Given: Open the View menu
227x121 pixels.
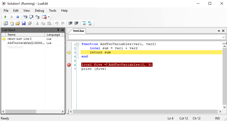Looking at the screenshot, I should pyautogui.click(x=27, y=11).
